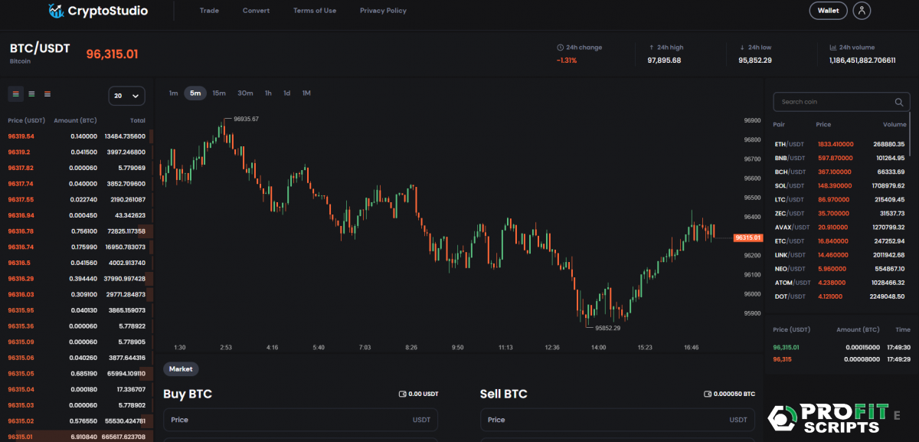
Task: Expand the order book depth dropdown showing 20
Action: [x=127, y=96]
